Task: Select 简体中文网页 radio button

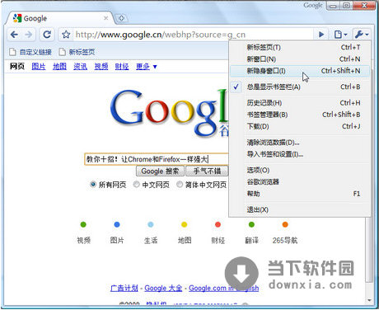Action: click(180, 185)
